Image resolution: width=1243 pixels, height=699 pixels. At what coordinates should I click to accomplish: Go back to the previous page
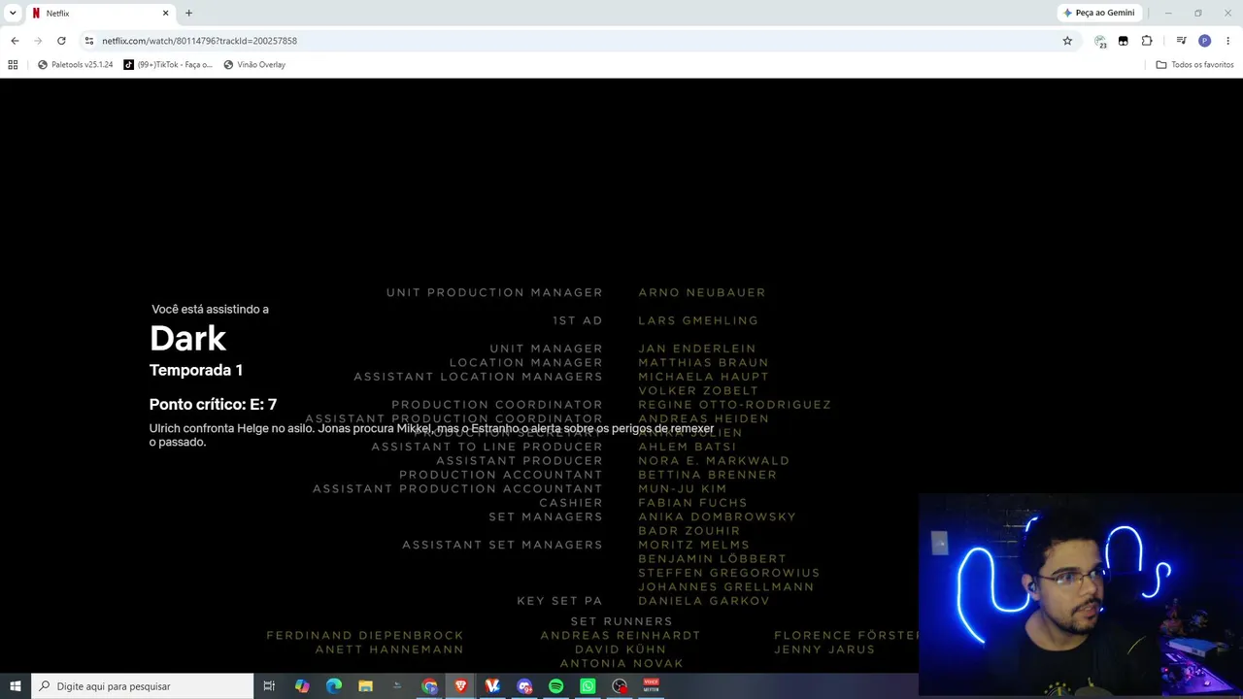coord(15,41)
